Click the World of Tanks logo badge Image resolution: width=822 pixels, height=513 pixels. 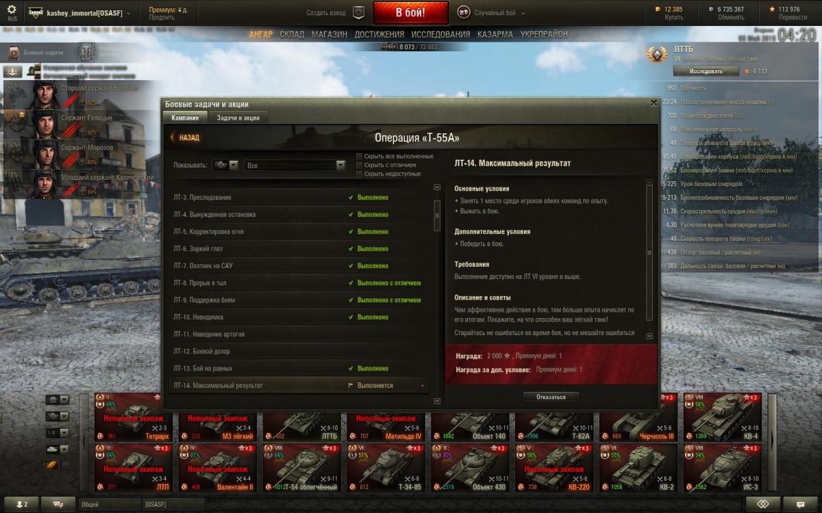click(x=87, y=51)
